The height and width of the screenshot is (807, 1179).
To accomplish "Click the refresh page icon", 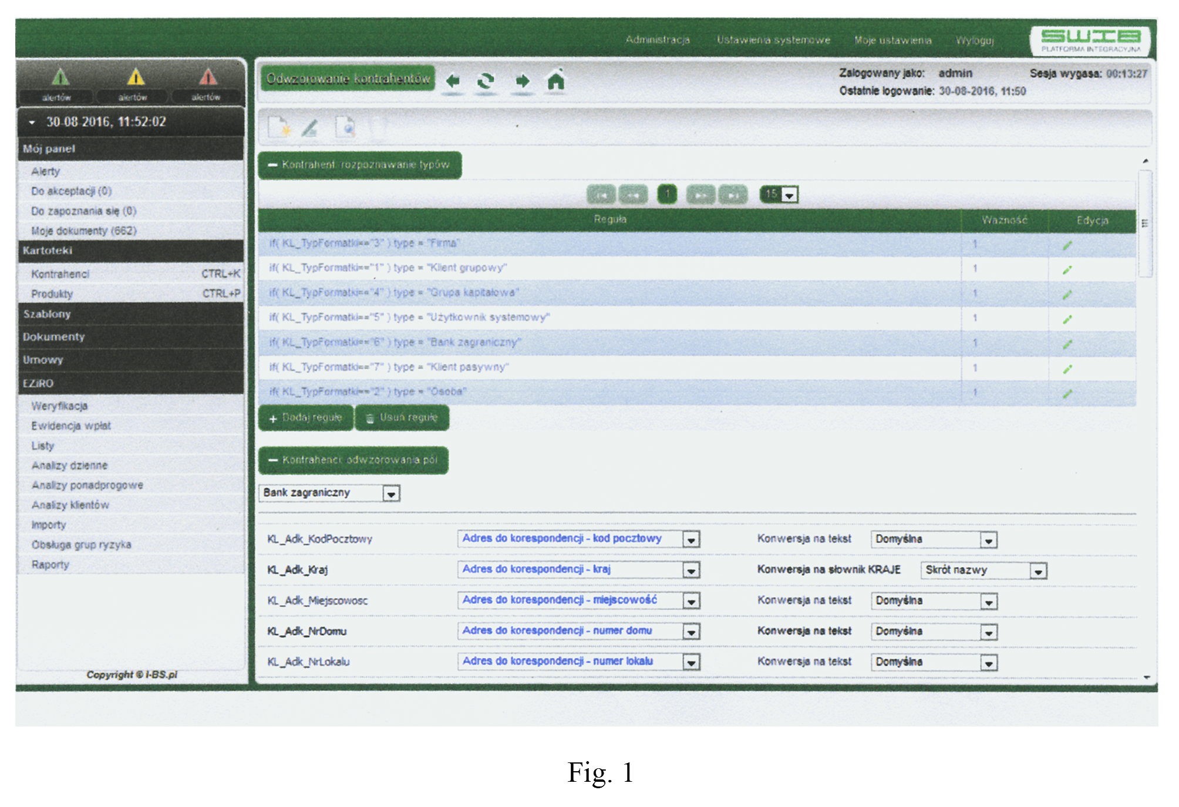I will pyautogui.click(x=486, y=81).
